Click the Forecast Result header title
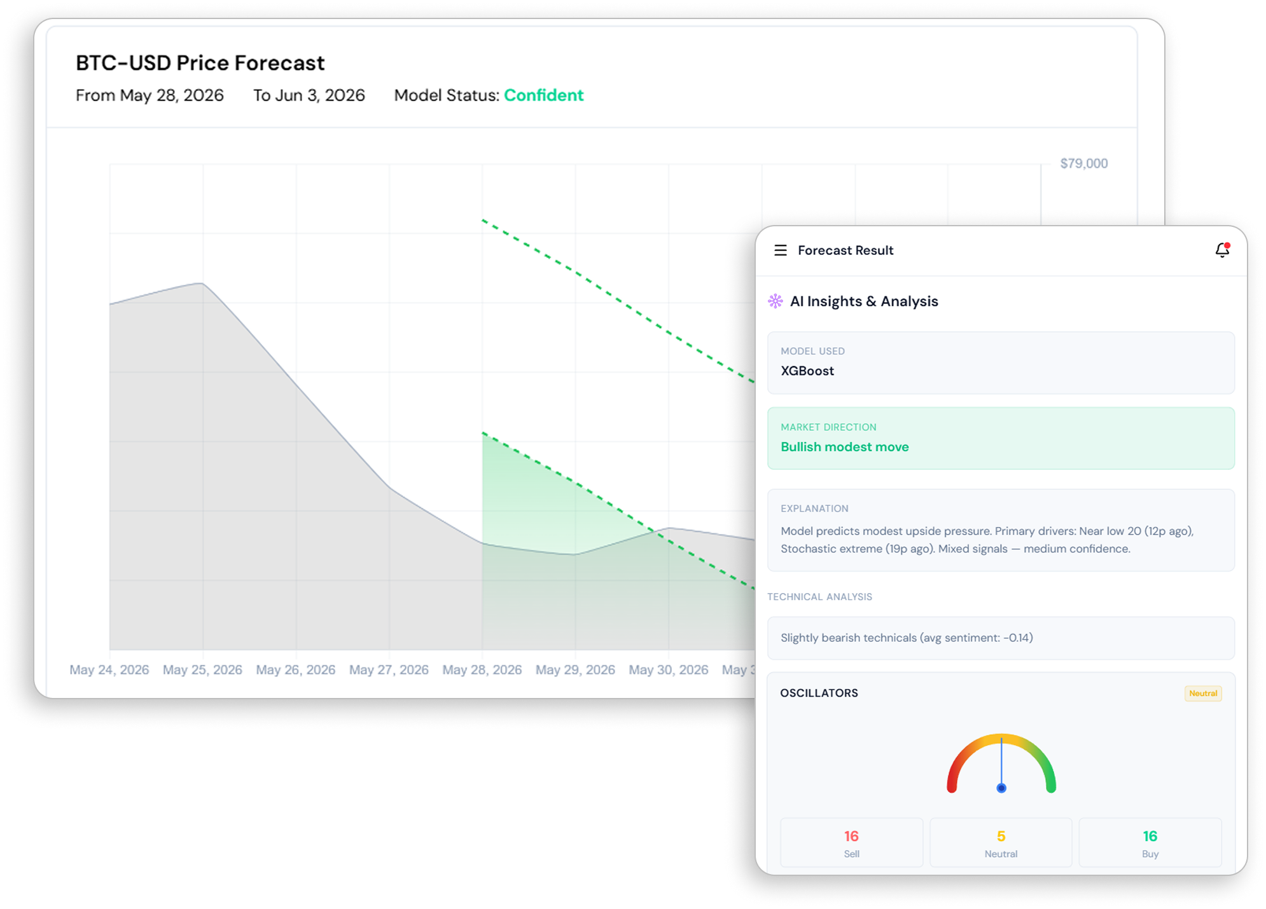 [x=845, y=250]
